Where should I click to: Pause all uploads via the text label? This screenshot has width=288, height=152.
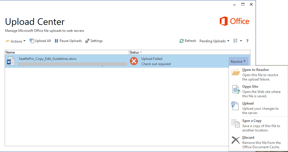[71, 41]
